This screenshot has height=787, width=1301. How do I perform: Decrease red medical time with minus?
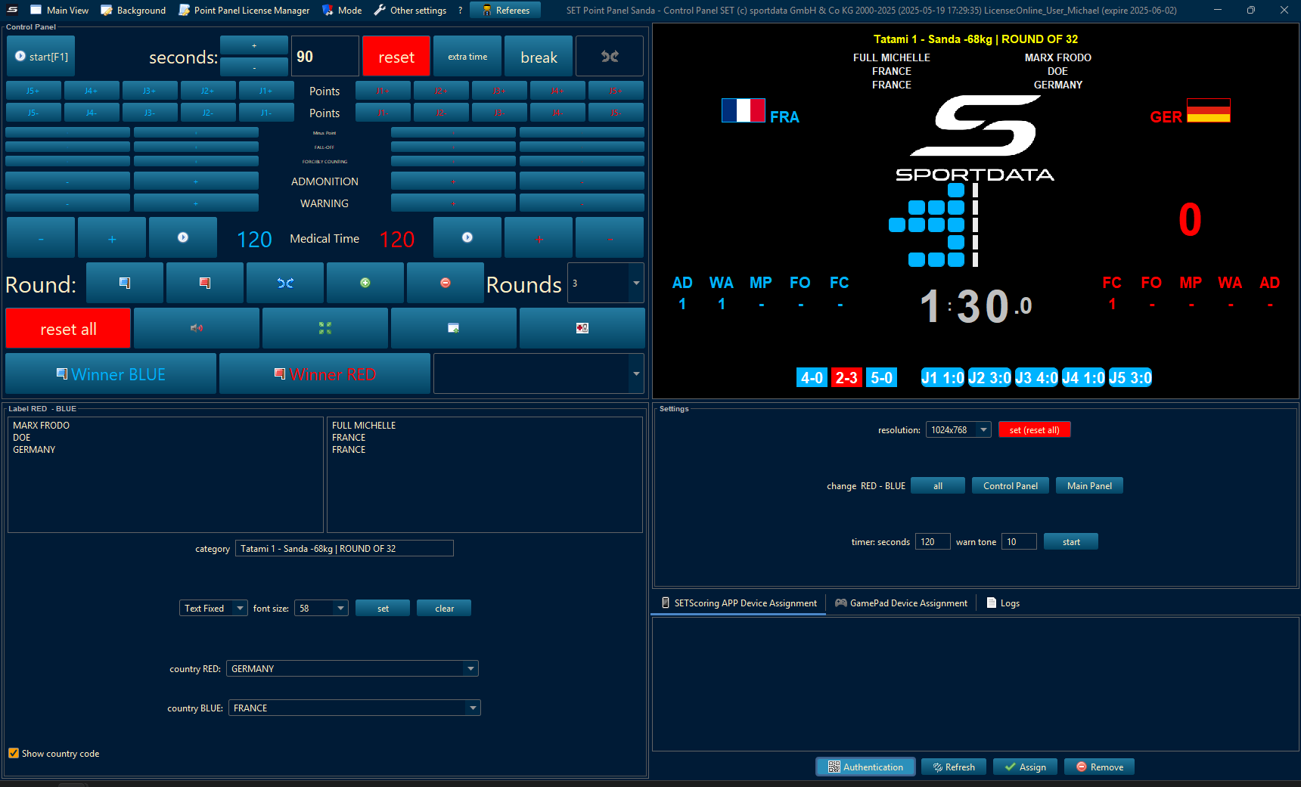pyautogui.click(x=610, y=237)
